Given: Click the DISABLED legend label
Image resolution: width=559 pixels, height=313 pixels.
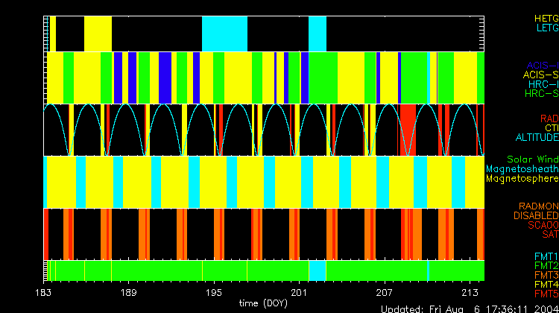Looking at the screenshot, I should coord(537,215).
